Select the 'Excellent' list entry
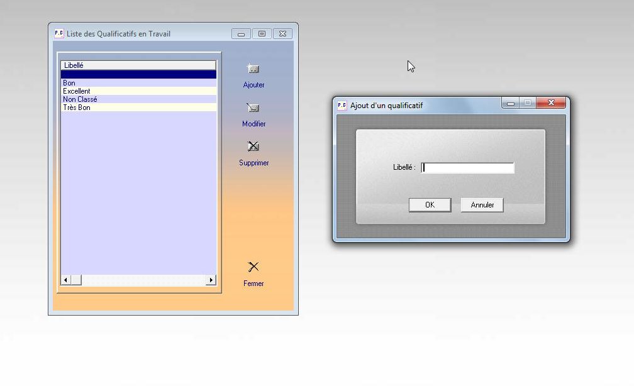Screen dimensions: 634x386 point(138,91)
